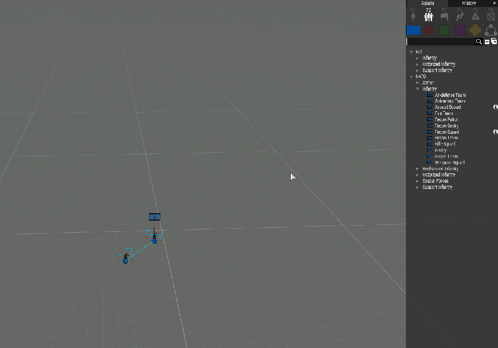
Task: Open the custom compositions three-node icon
Action: tap(491, 30)
